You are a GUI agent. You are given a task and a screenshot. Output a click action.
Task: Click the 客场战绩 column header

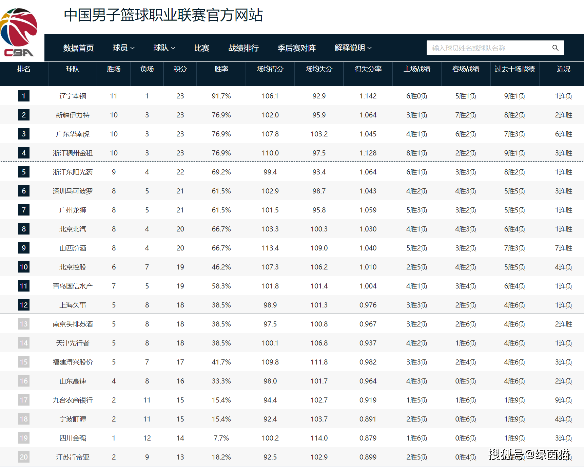tap(466, 69)
